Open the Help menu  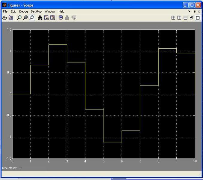pyautogui.click(x=61, y=11)
